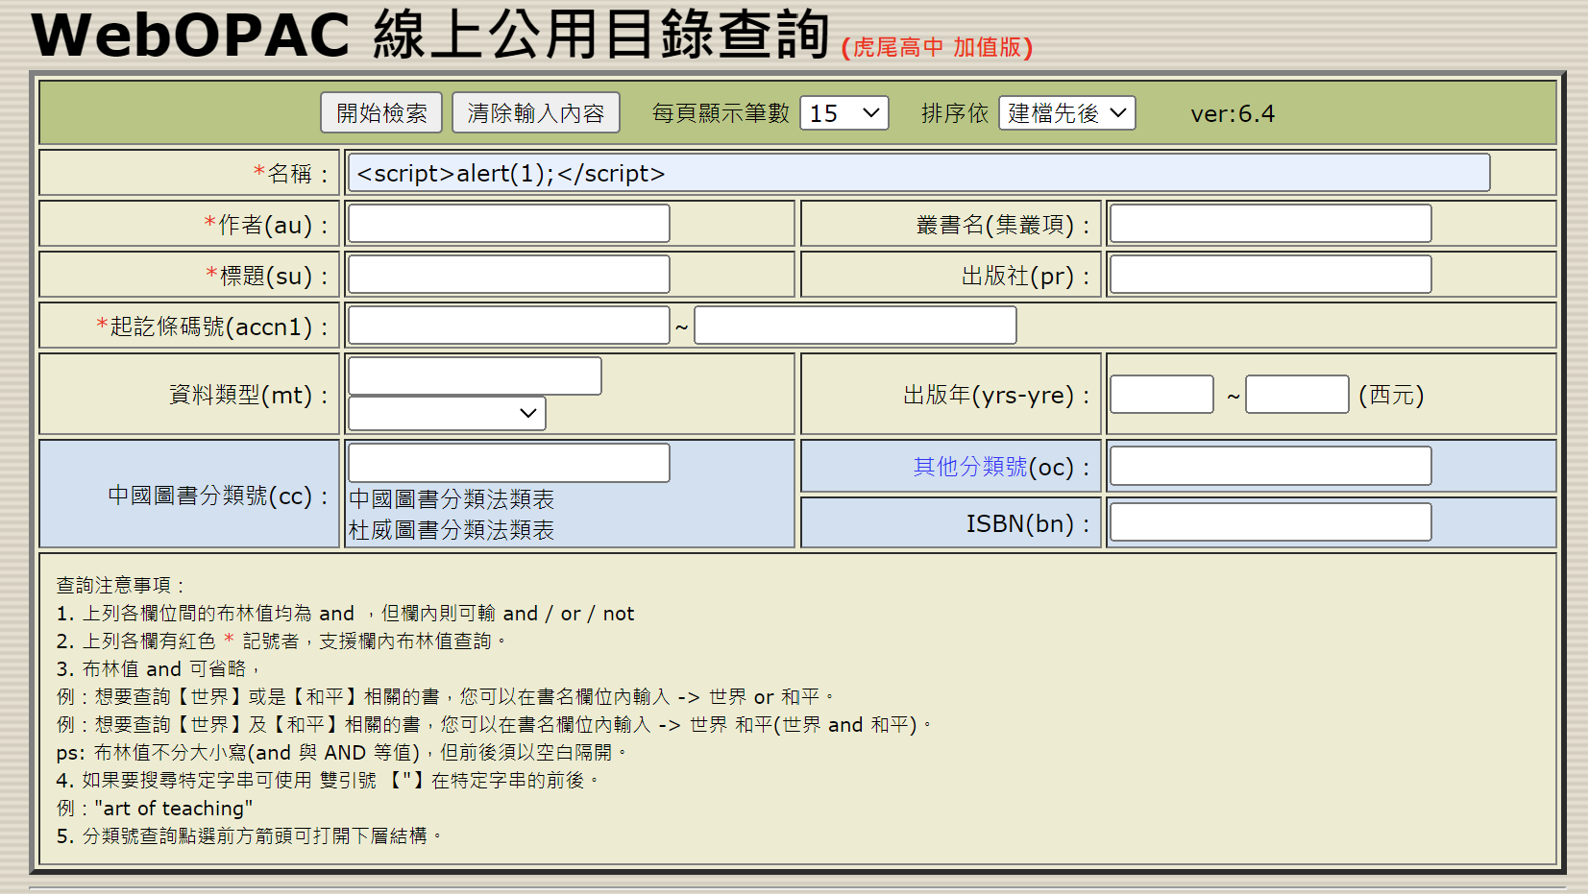Click the 查詢注意事項 notes heading
Viewport: 1589px width, 895px height.
120,586
